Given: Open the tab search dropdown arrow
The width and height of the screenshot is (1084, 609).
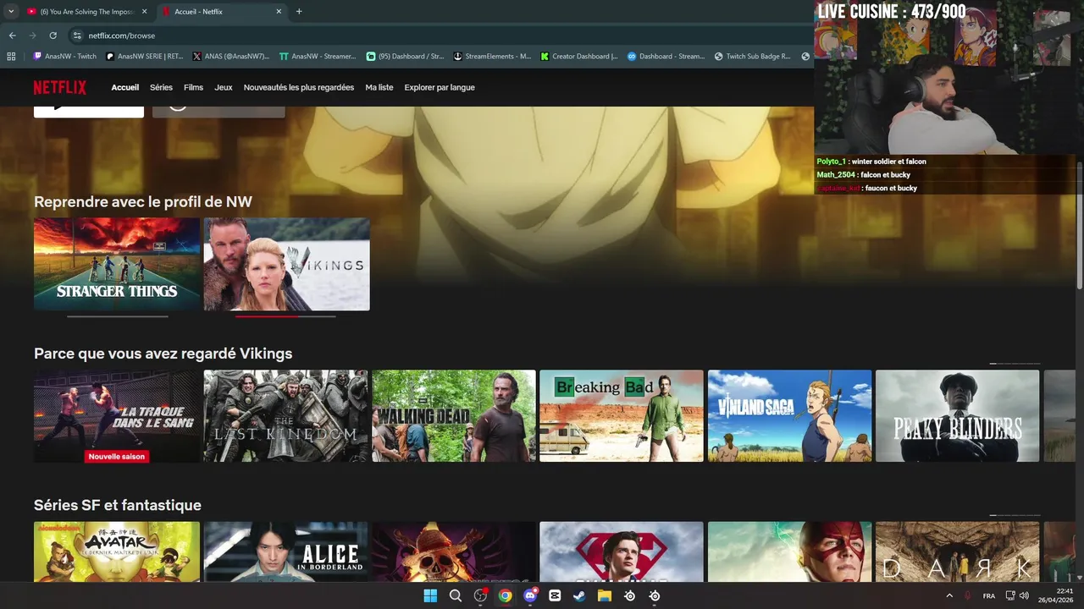Looking at the screenshot, I should pos(10,12).
